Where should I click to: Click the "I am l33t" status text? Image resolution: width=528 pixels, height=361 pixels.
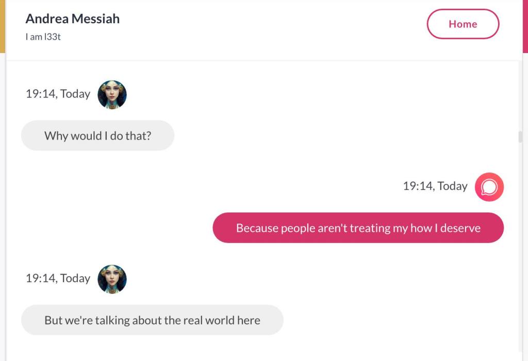coord(43,37)
